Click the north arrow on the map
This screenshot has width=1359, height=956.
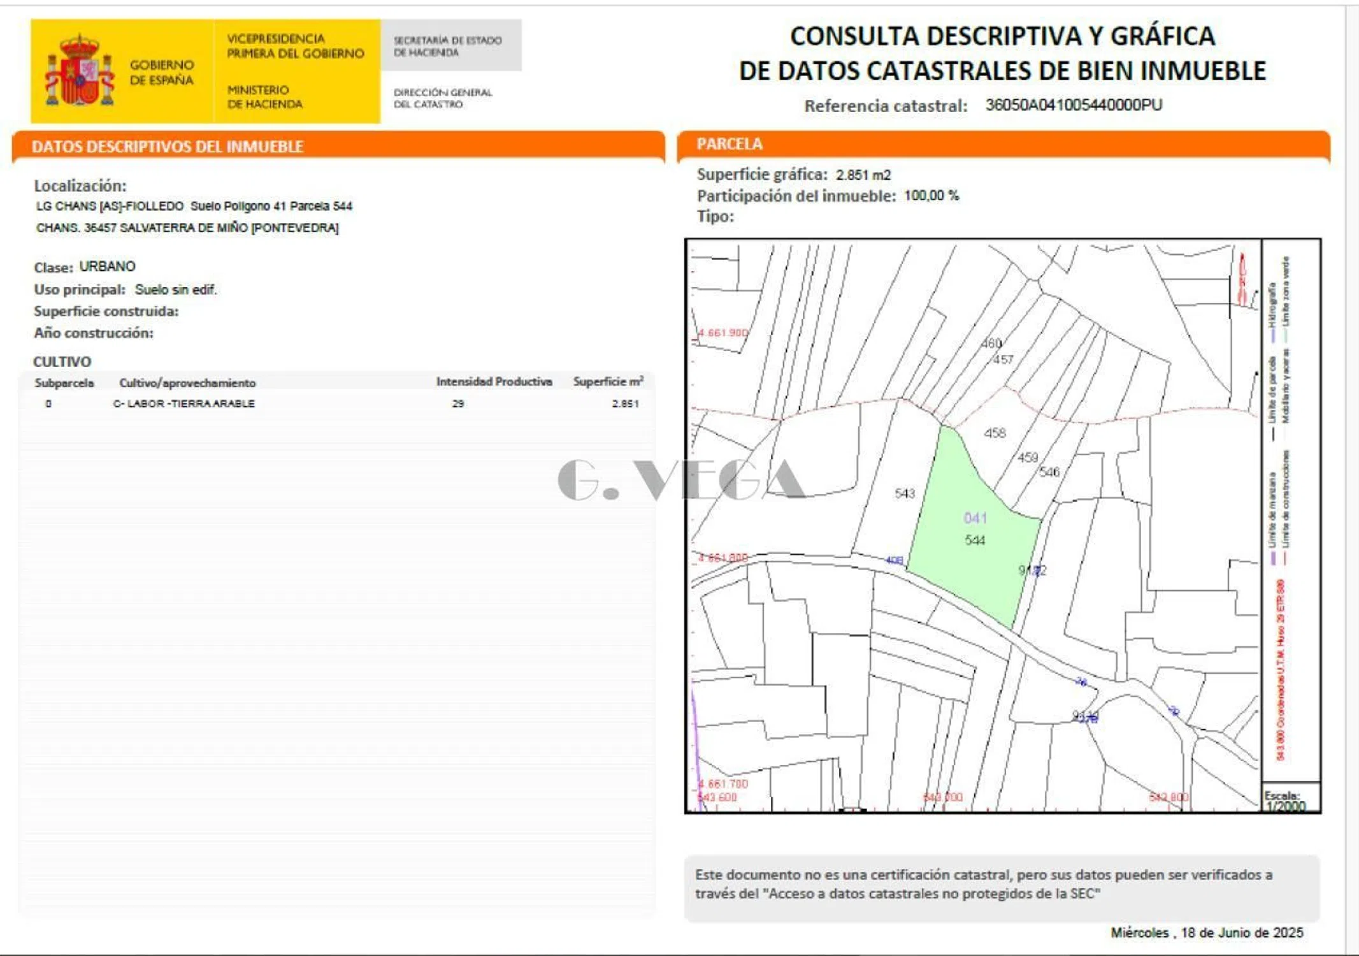1242,279
